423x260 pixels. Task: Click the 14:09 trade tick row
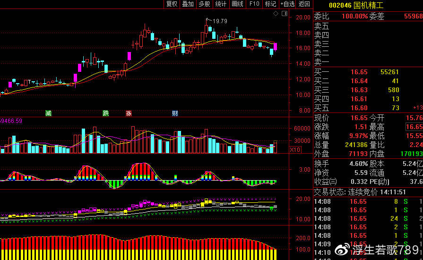tap(368, 244)
